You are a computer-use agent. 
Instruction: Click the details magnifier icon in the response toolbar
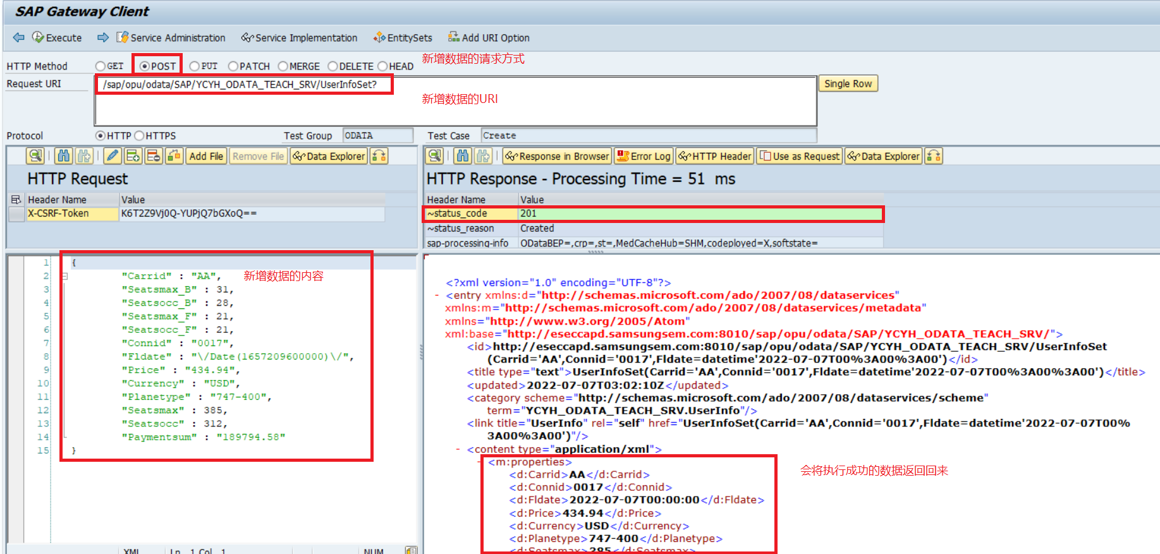point(434,156)
